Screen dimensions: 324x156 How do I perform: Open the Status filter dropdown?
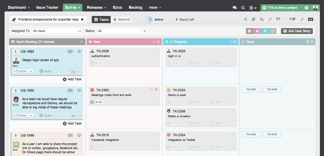(x=122, y=31)
